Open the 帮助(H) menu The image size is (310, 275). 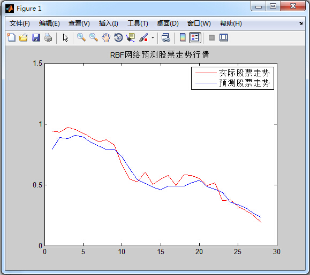(x=231, y=23)
